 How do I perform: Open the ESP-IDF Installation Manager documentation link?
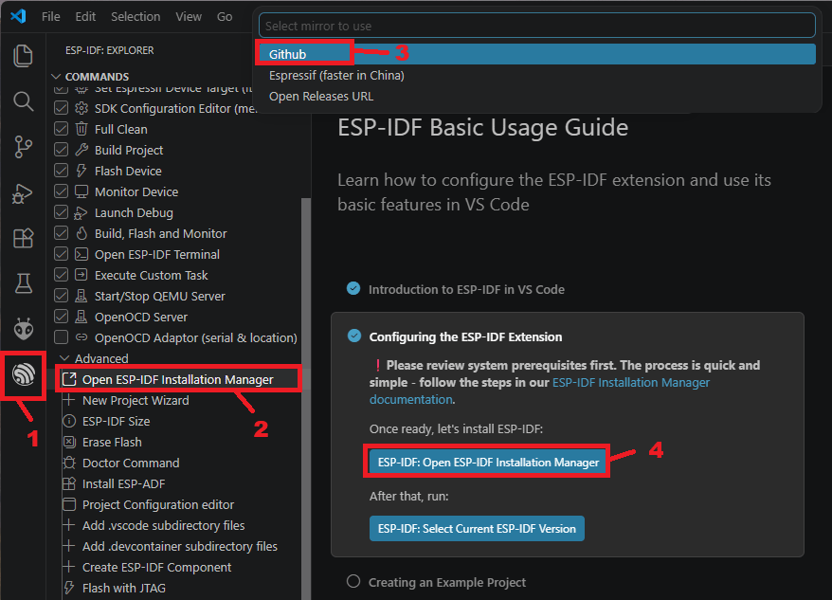pos(631,382)
